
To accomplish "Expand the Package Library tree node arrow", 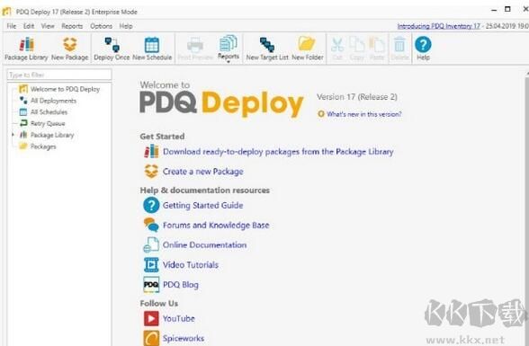I will point(13,135).
